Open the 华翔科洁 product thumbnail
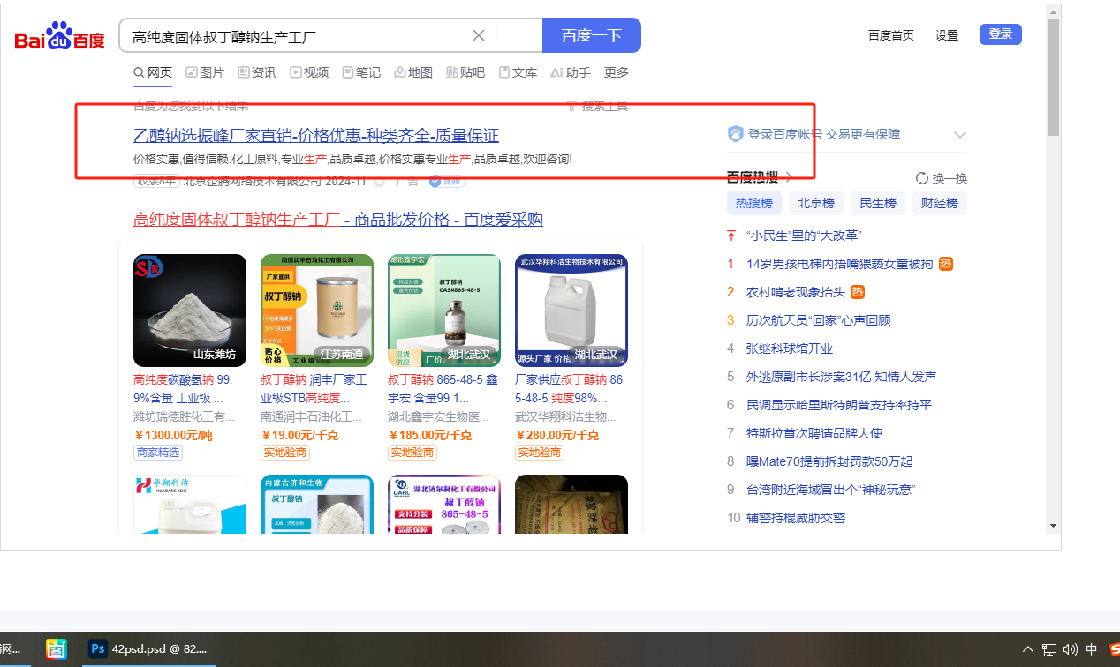Image resolution: width=1120 pixels, height=667 pixels. 190,504
